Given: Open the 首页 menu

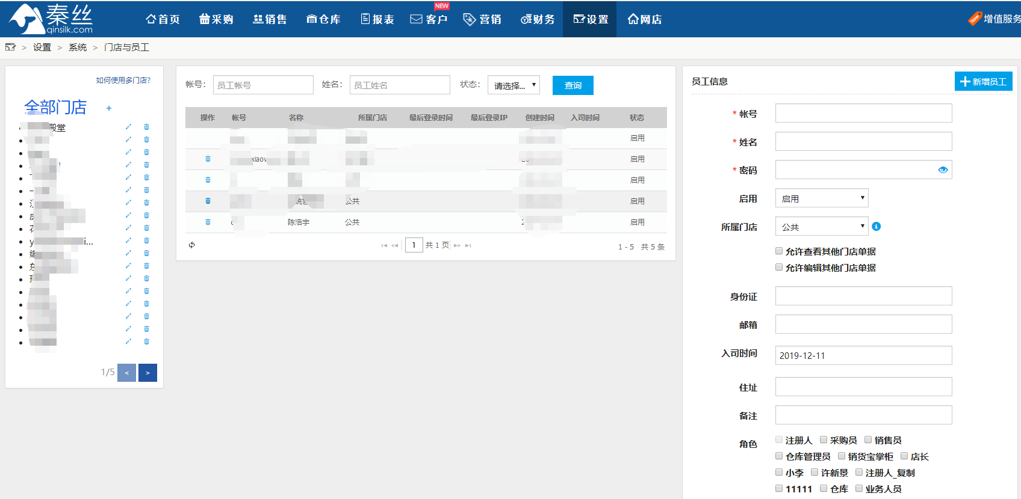Looking at the screenshot, I should [163, 19].
